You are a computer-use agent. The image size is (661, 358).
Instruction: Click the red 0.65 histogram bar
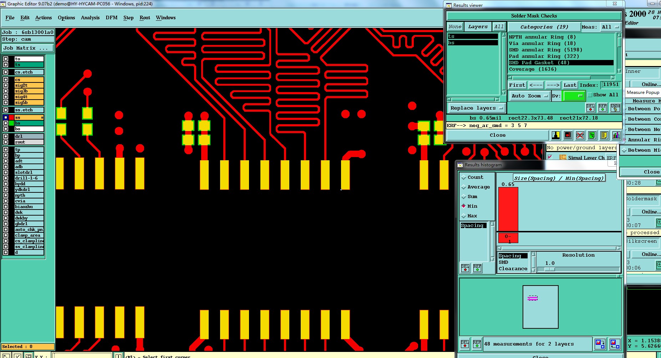coord(508,210)
